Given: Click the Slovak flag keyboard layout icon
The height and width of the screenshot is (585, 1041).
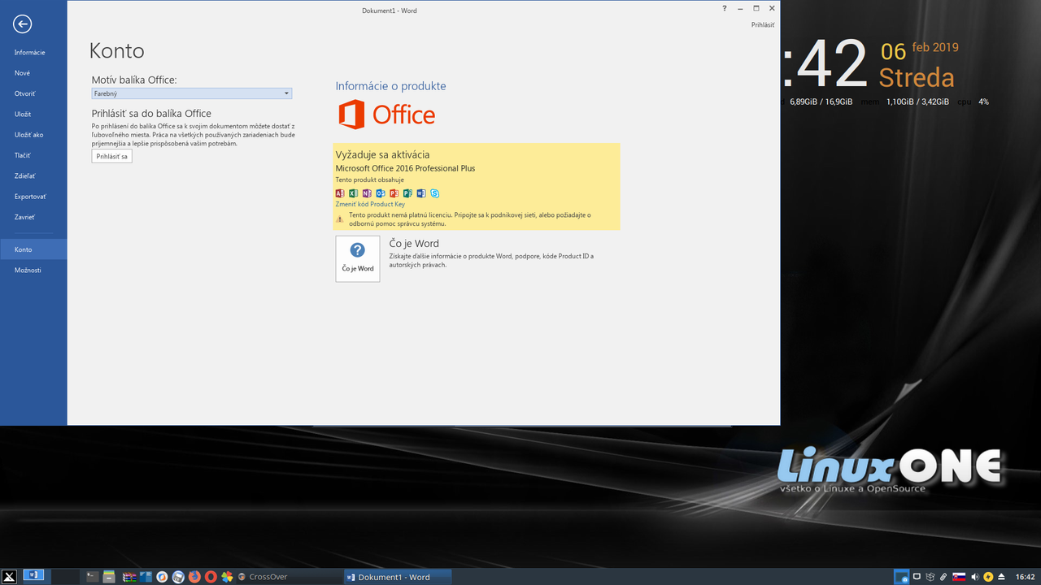Looking at the screenshot, I should tap(959, 577).
